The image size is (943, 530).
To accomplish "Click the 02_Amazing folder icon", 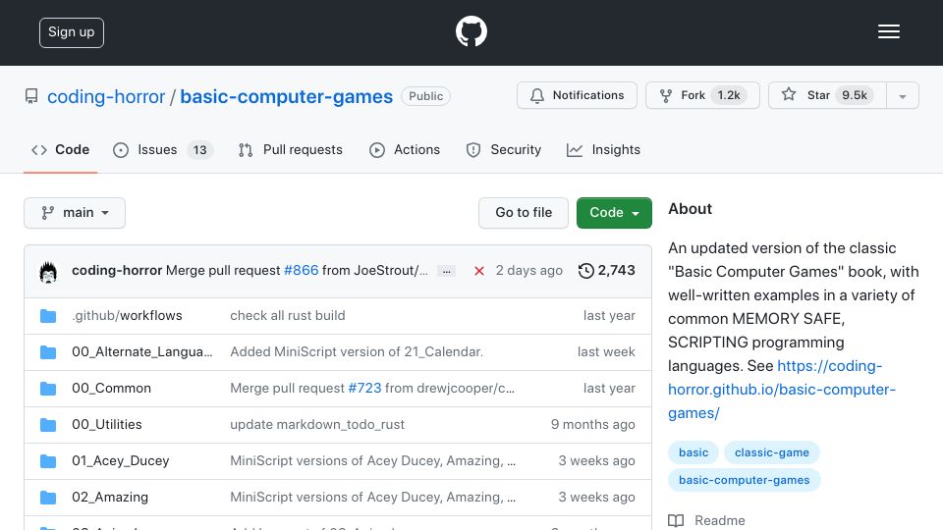I will (x=48, y=498).
